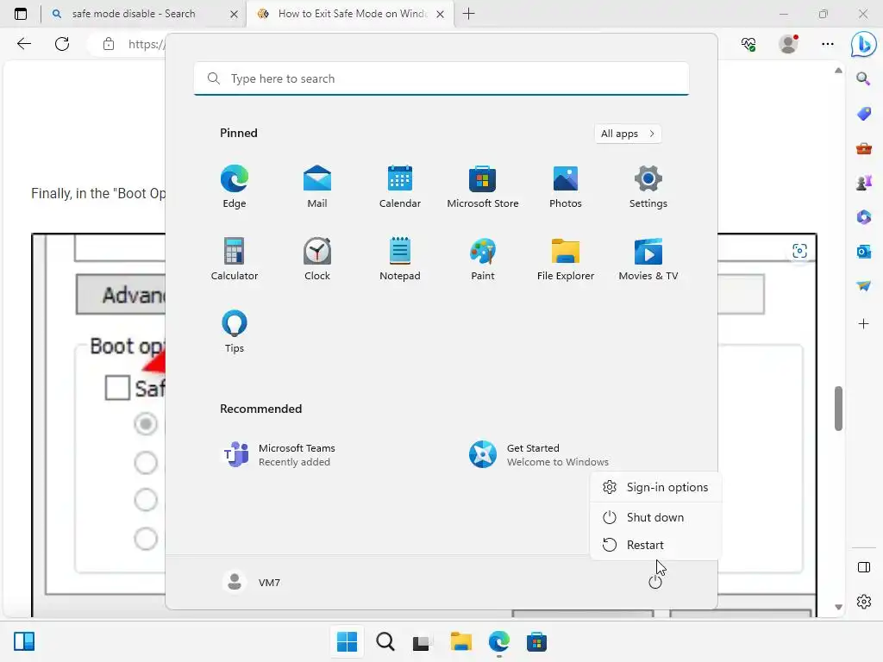Close the safe mode disable Search tab

234,14
